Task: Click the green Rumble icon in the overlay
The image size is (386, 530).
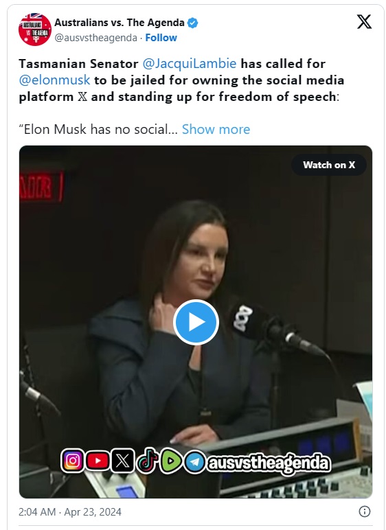Action: [171, 461]
